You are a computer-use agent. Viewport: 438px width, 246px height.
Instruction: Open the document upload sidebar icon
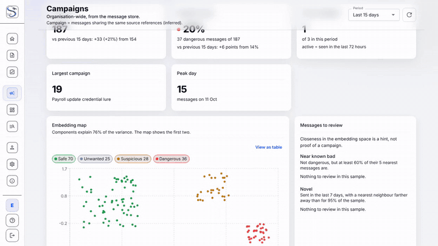[12, 55]
